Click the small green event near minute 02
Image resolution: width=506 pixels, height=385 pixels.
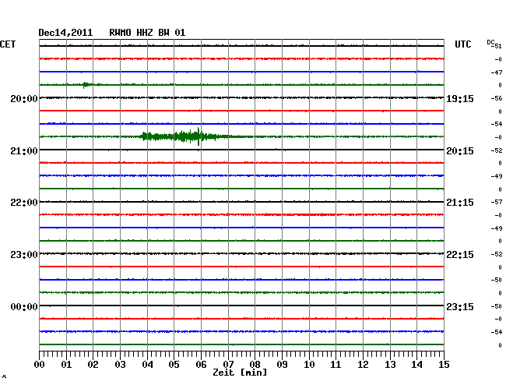[88, 85]
